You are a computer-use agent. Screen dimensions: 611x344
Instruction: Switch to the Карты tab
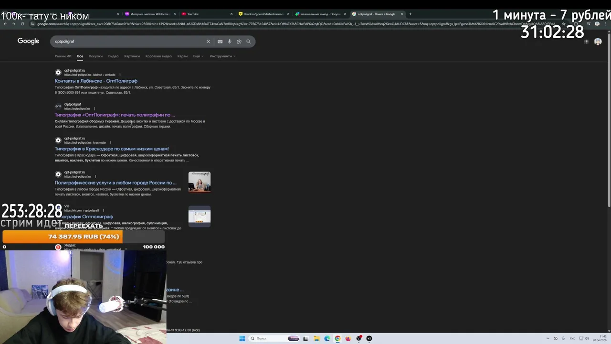(x=182, y=56)
